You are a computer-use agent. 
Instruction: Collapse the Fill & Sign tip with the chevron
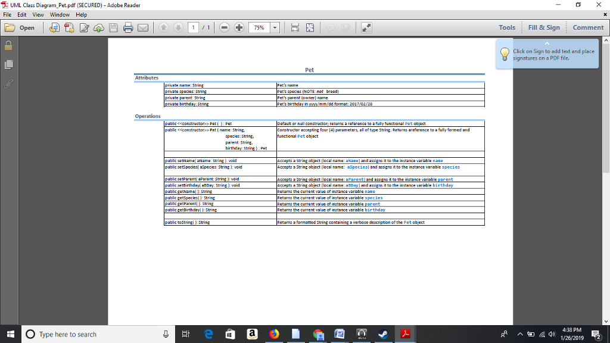(547, 43)
